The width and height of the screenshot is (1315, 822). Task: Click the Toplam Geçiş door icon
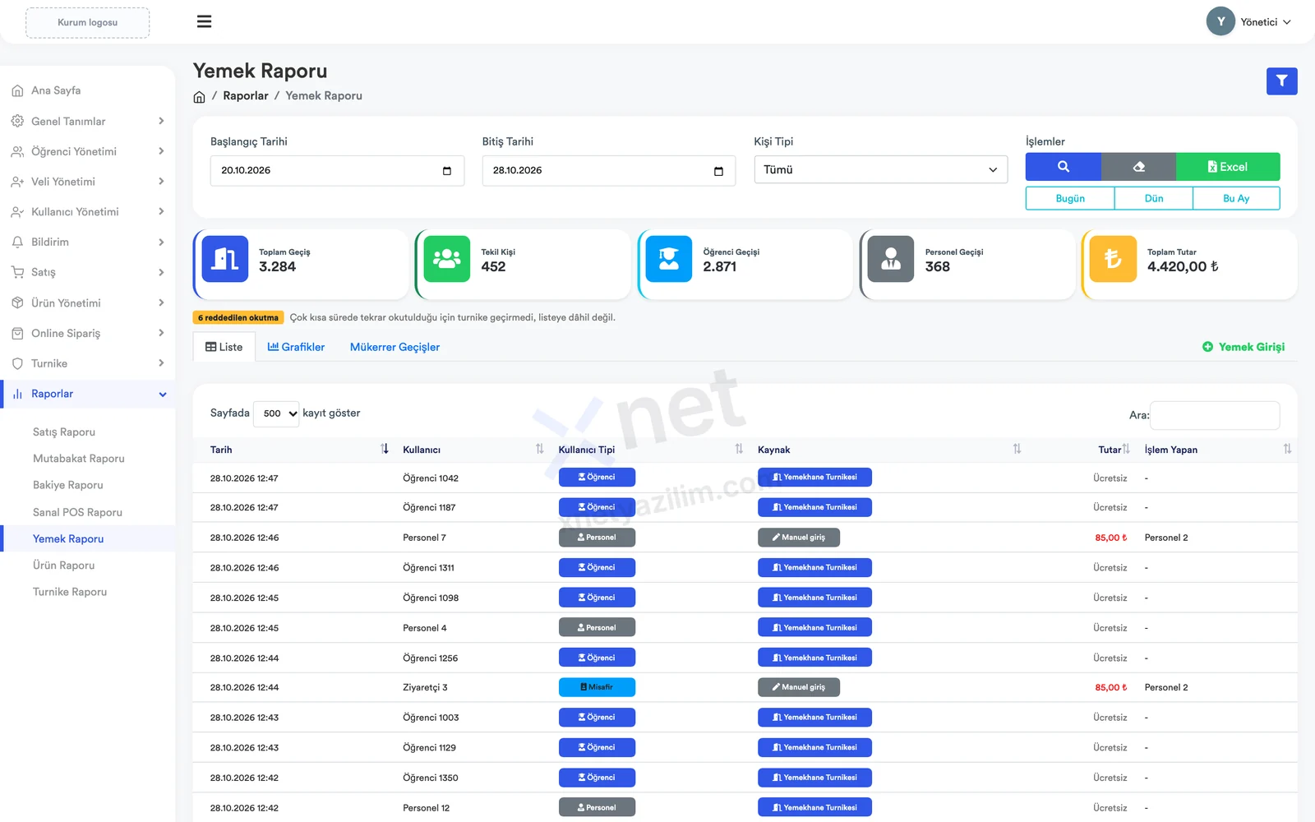(225, 259)
